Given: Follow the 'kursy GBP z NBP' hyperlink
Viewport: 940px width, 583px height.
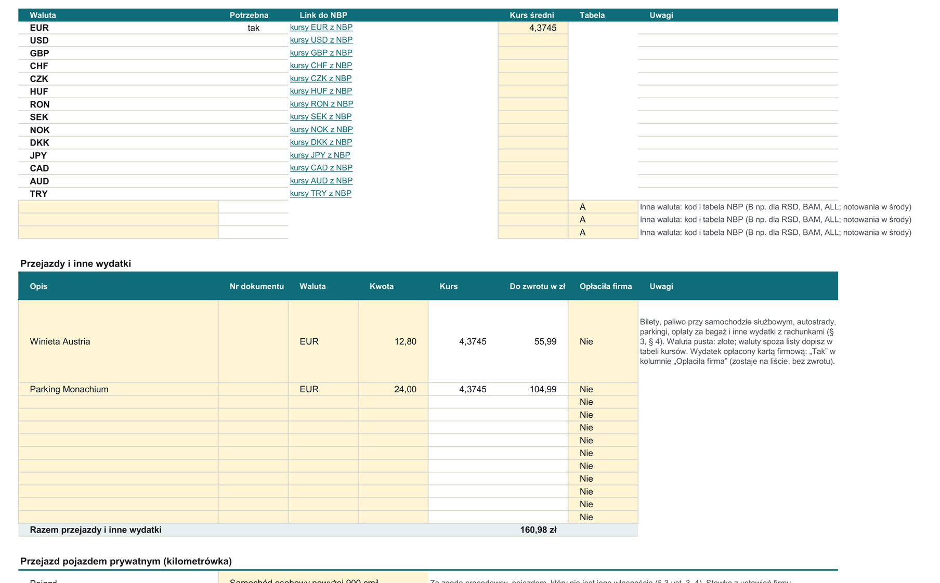Looking at the screenshot, I should 321,53.
